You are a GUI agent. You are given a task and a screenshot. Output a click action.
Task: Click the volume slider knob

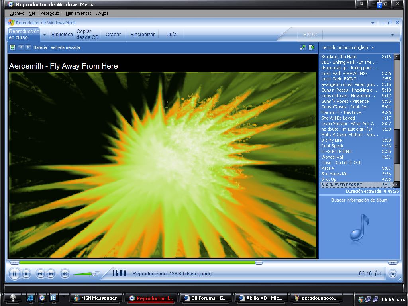point(94,273)
